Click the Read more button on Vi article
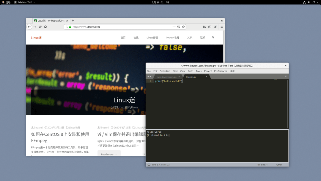This screenshot has height=181, width=321. [x=109, y=154]
